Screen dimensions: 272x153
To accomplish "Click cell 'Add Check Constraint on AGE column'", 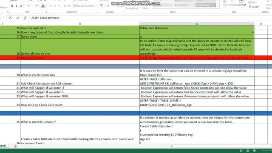I will coord(80,81).
